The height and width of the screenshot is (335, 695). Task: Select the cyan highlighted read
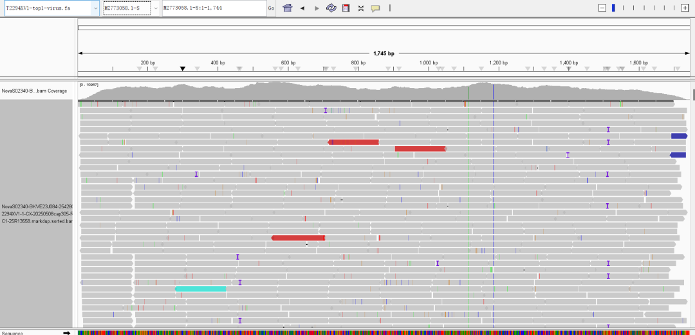pos(200,289)
